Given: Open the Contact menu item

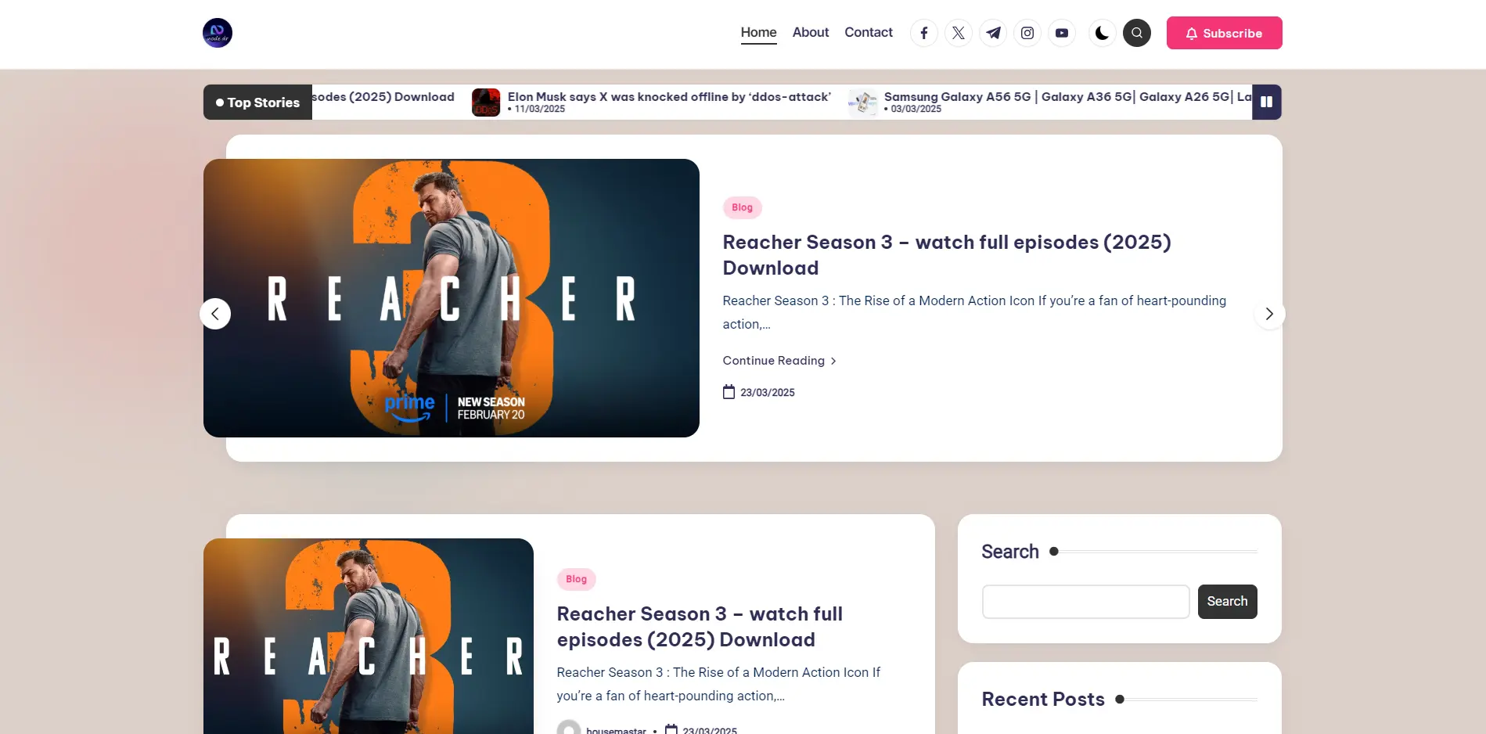Looking at the screenshot, I should click(868, 32).
